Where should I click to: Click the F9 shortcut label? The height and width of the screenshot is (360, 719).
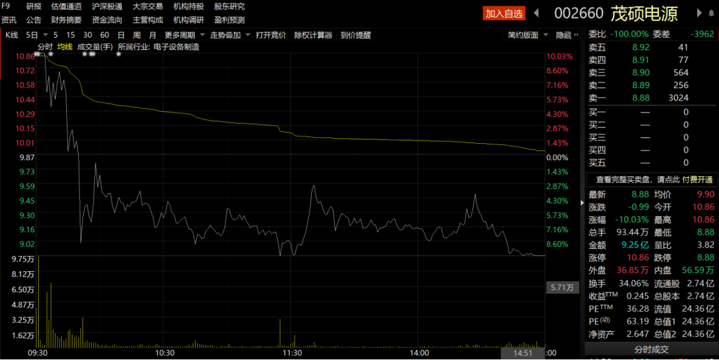pyautogui.click(x=6, y=6)
